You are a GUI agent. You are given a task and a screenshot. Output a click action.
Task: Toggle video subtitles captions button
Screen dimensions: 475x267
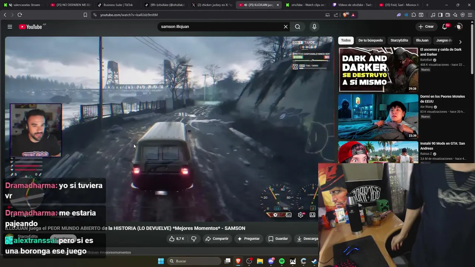(289, 215)
